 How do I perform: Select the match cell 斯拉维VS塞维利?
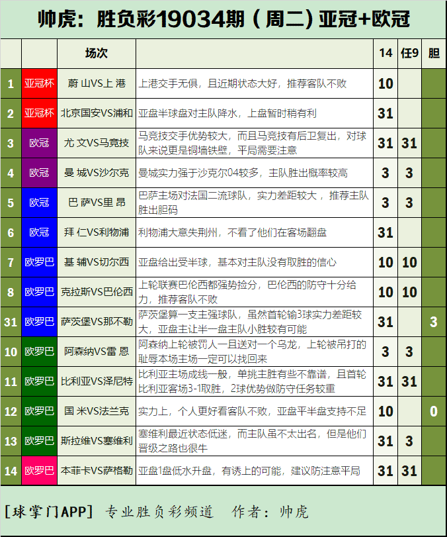tap(97, 441)
